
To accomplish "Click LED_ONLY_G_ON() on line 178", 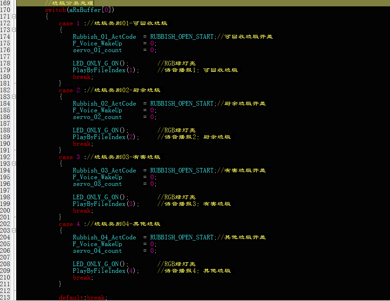I will pyautogui.click(x=99, y=63).
